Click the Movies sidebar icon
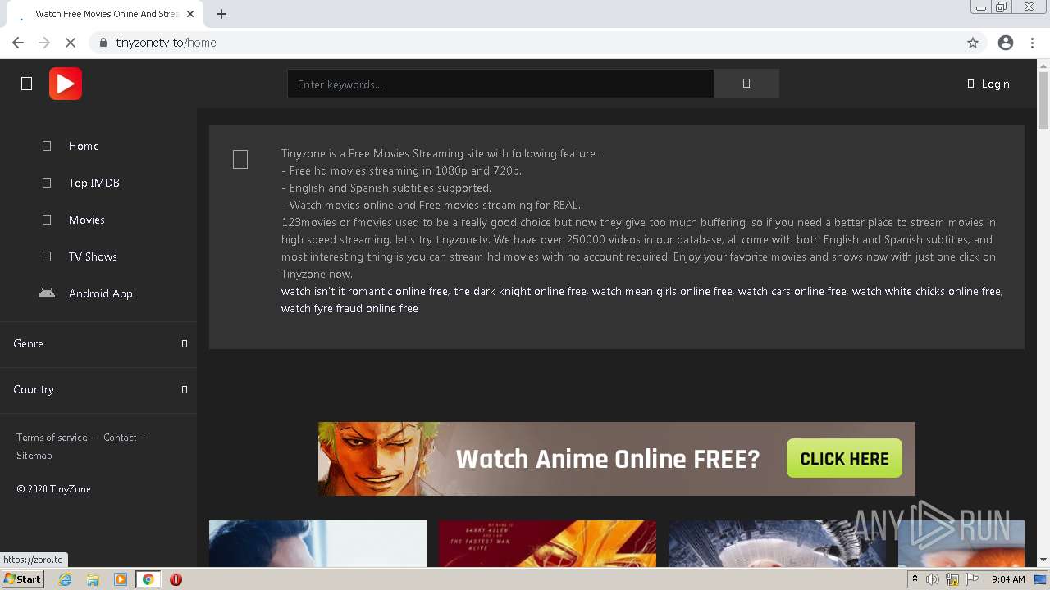1050x590 pixels. click(47, 220)
